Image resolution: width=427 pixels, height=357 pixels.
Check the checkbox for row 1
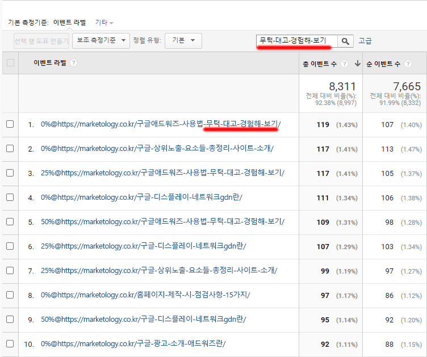tap(10, 124)
